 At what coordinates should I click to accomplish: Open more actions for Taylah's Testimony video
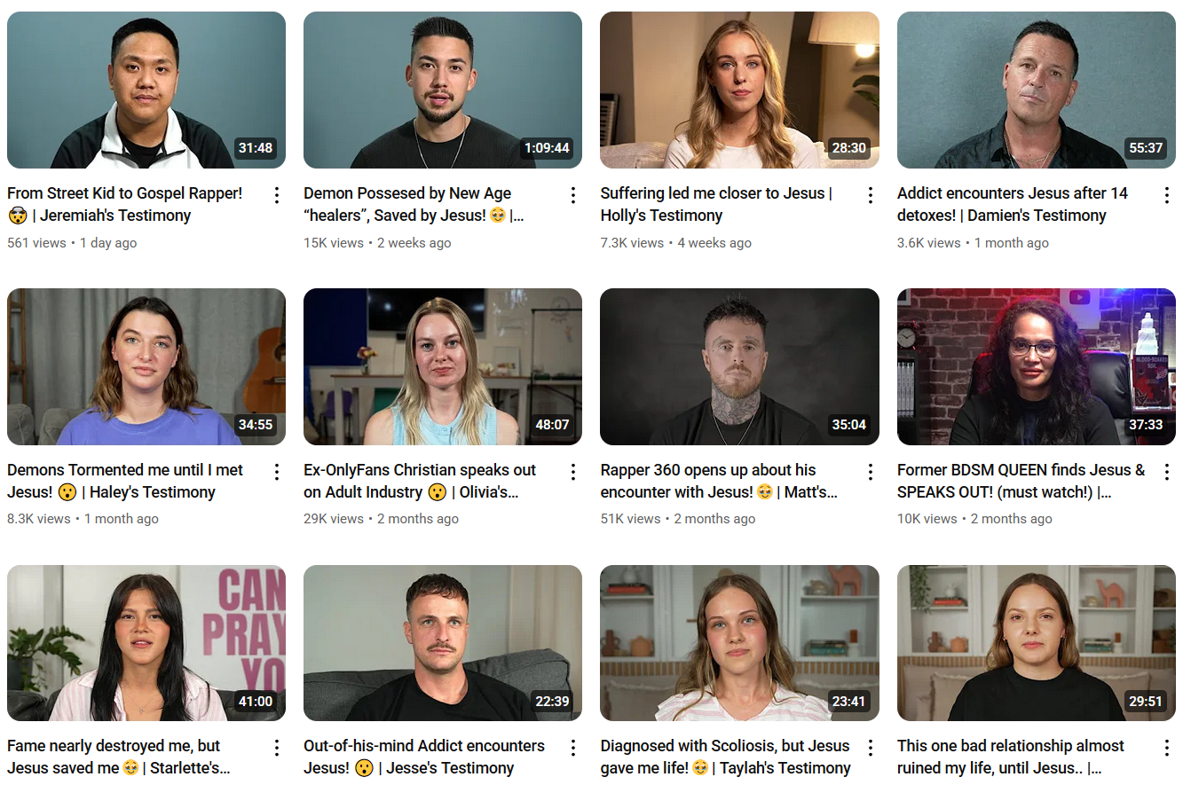point(871,748)
